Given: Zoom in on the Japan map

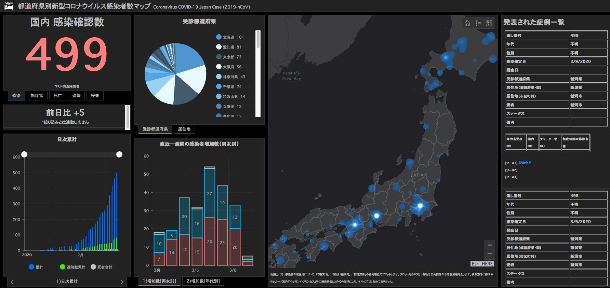Looking at the screenshot, I should 490,245.
